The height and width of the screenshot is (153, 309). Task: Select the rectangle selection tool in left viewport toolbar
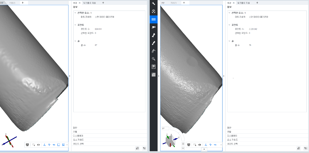pos(34,145)
